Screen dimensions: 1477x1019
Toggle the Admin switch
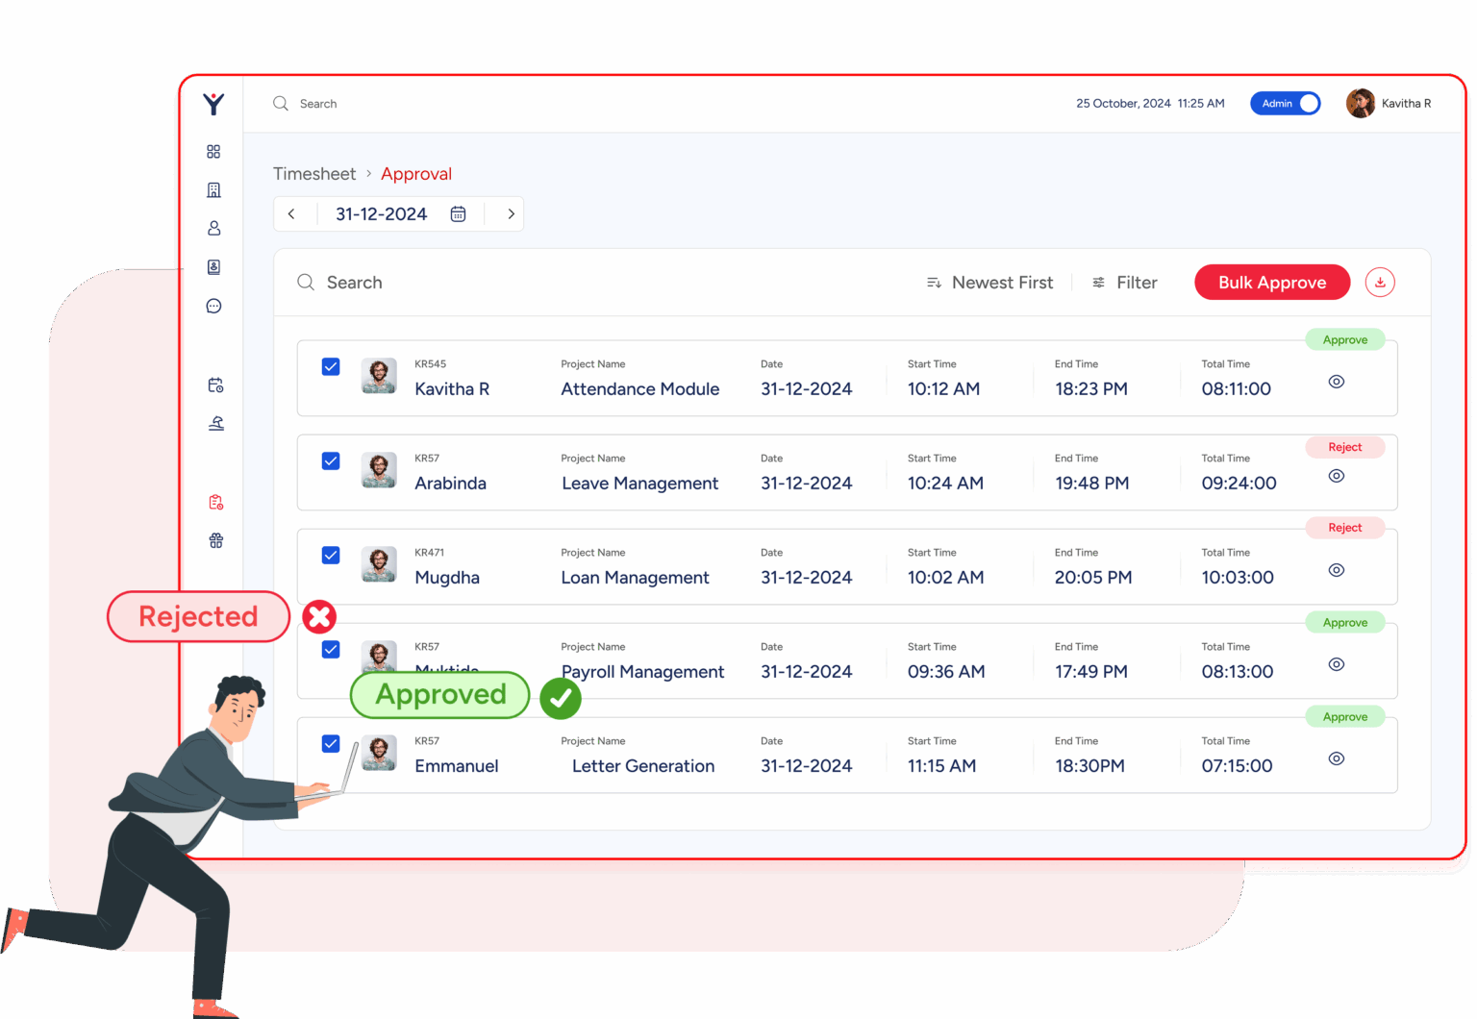1286,103
